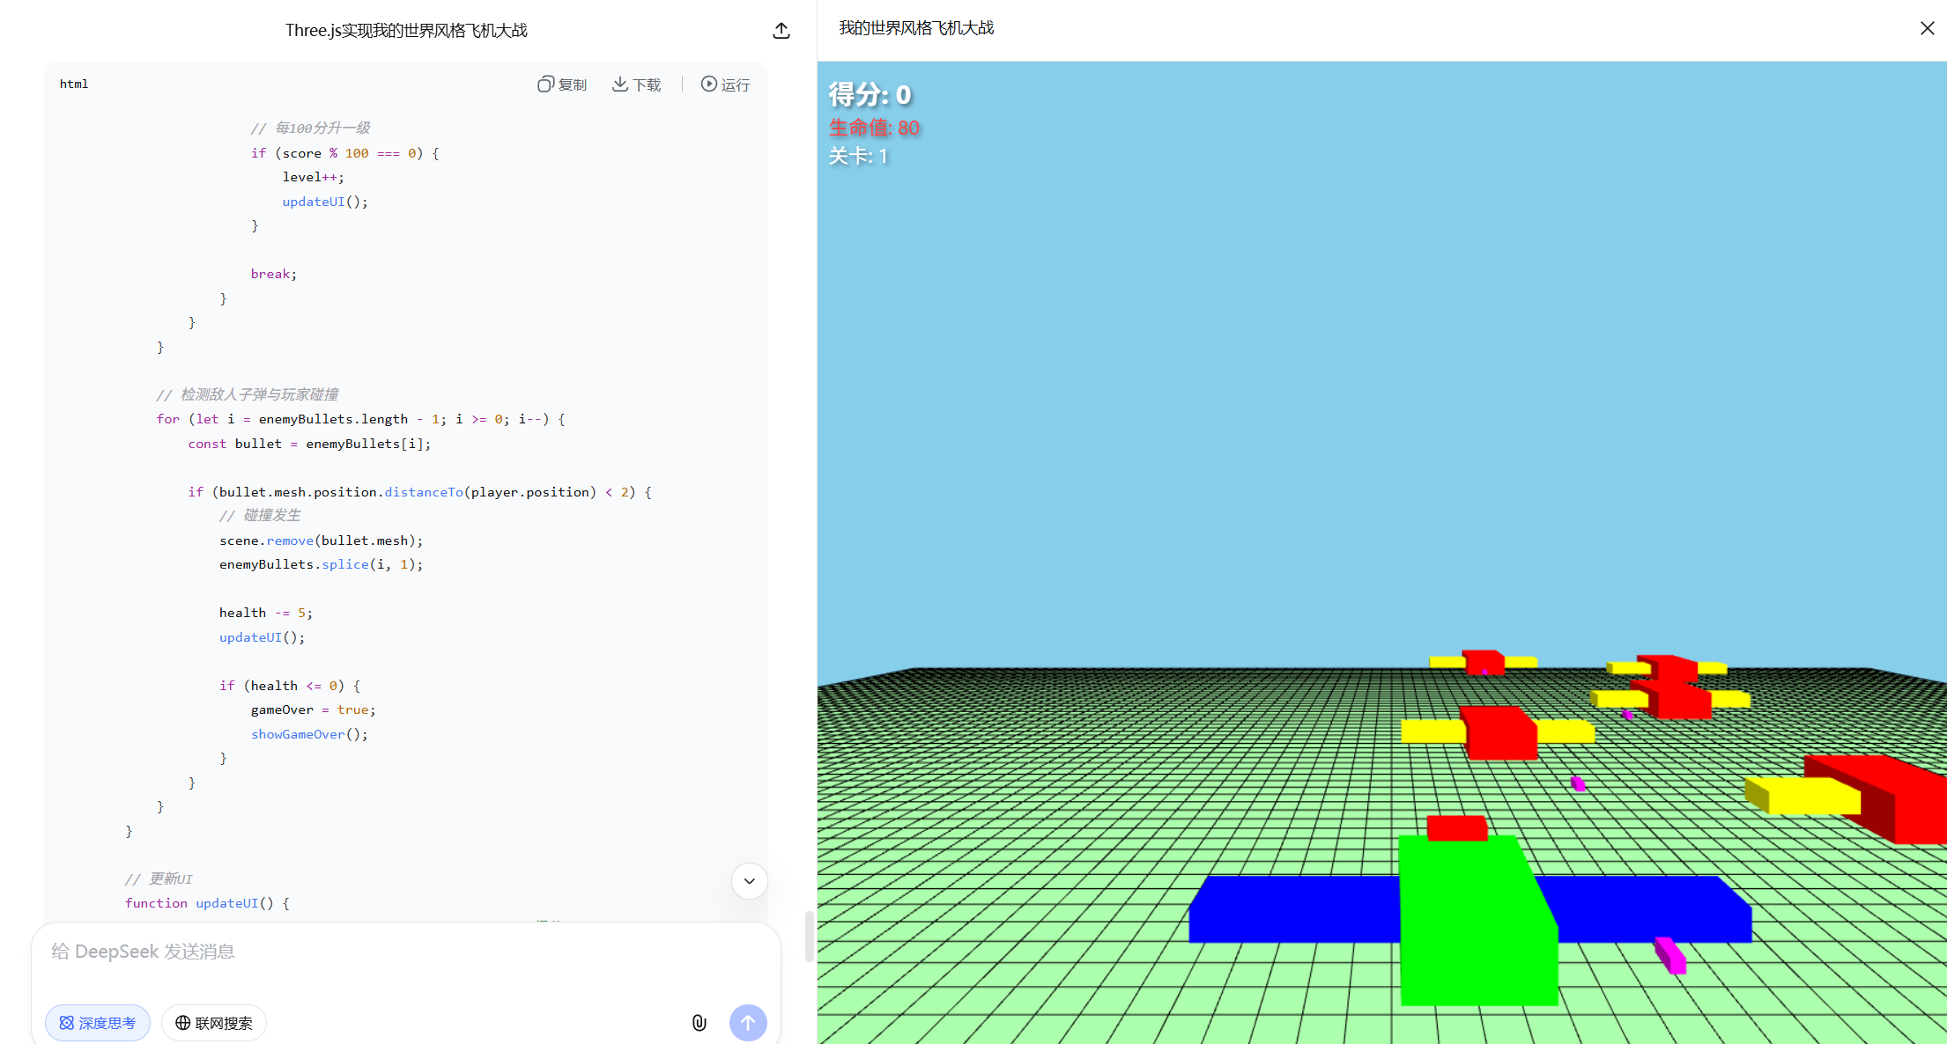The image size is (1947, 1044).
Task: Toggle the 深度思考 deep thinking mode
Action: (x=98, y=1022)
